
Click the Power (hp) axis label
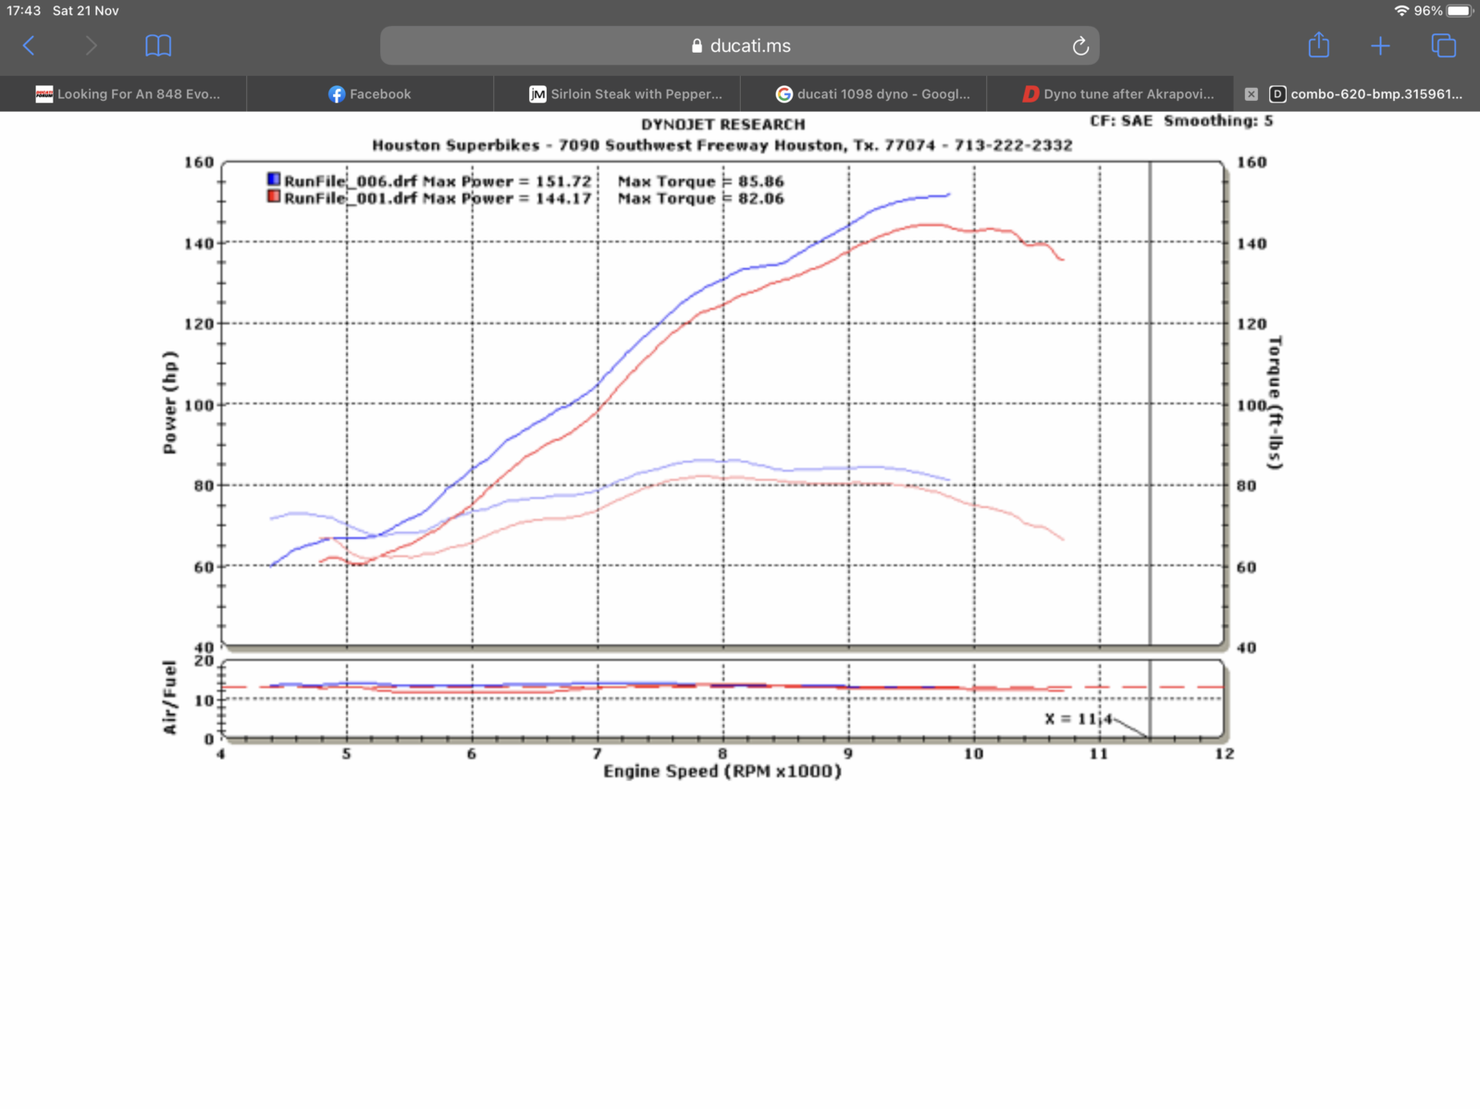point(169,402)
